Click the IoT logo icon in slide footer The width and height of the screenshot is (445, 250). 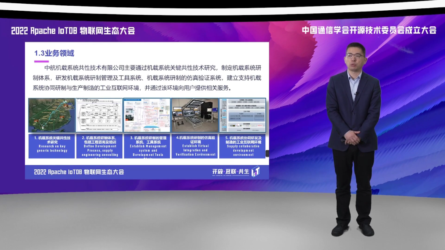point(256,172)
